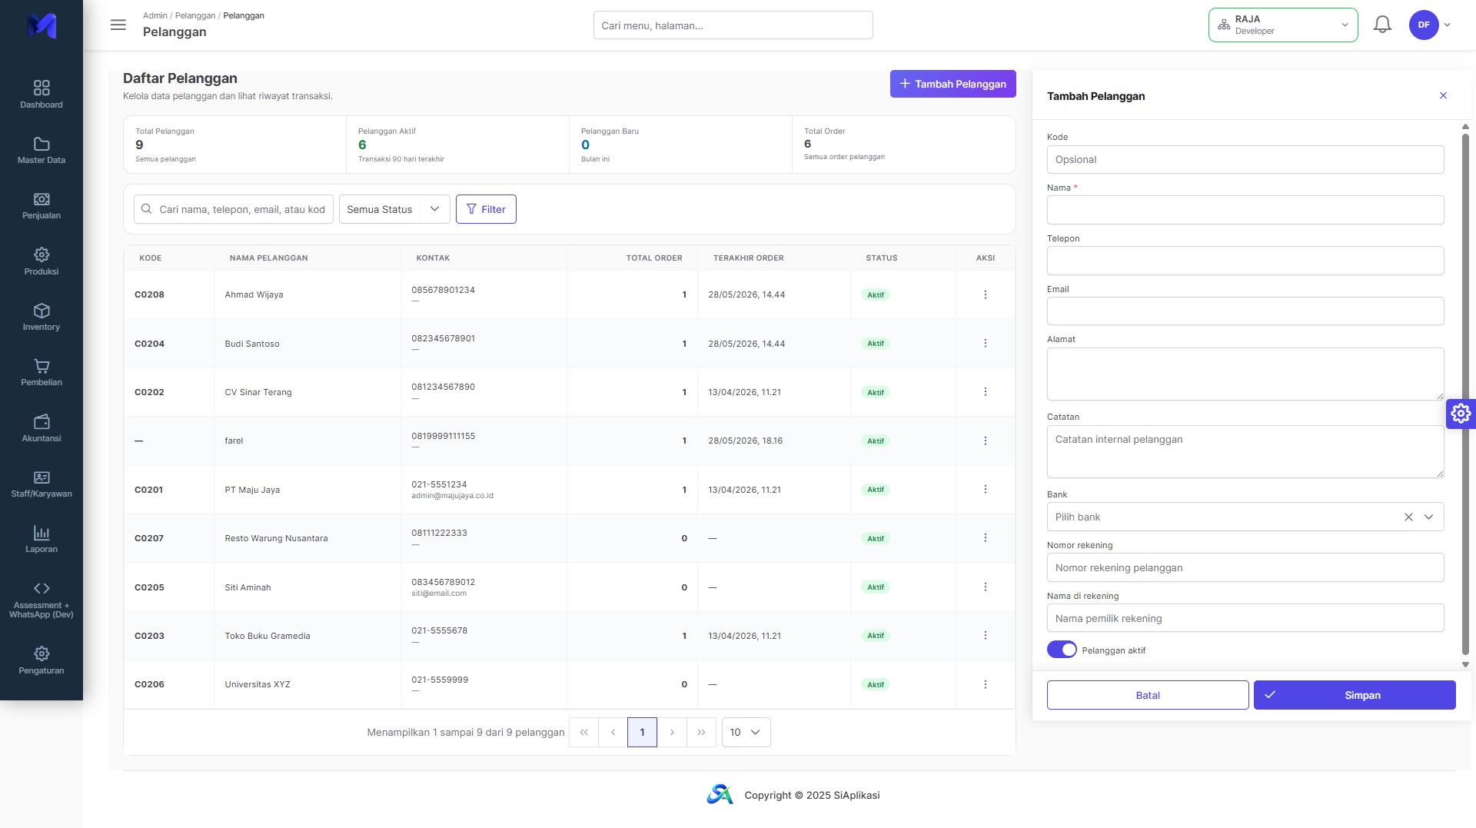Image resolution: width=1476 pixels, height=828 pixels.
Task: Focus the Catatan text area
Action: click(1245, 451)
